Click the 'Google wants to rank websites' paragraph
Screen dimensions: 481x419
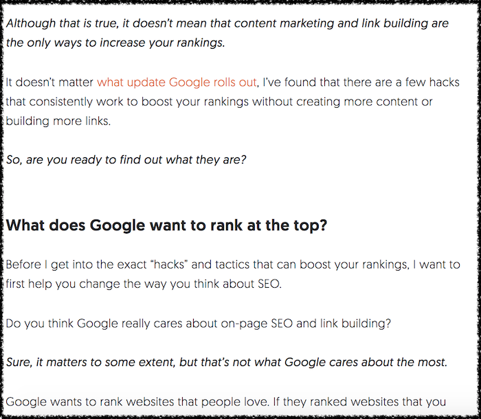226,402
